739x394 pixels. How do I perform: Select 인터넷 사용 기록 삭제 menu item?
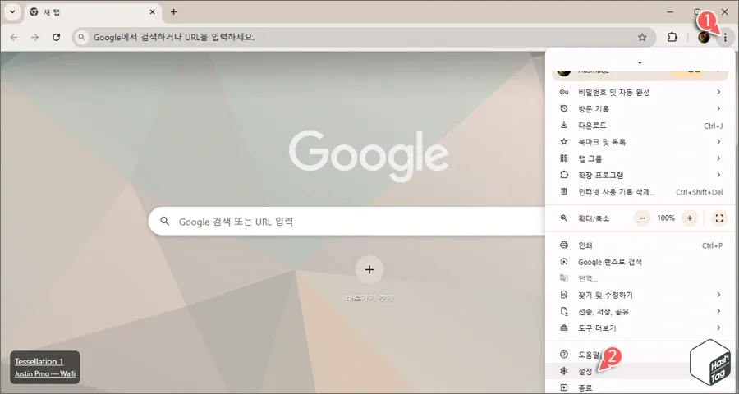640,192
